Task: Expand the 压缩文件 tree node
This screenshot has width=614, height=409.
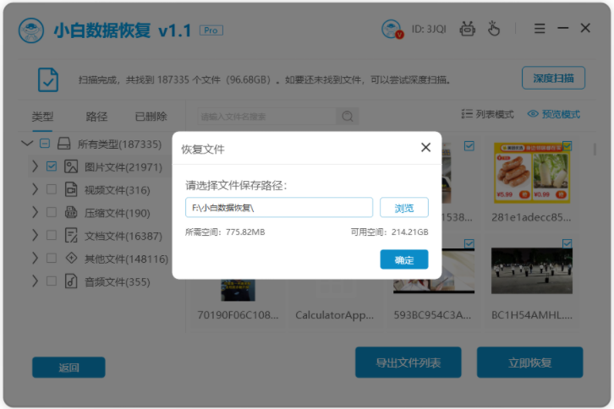Action: [35, 212]
